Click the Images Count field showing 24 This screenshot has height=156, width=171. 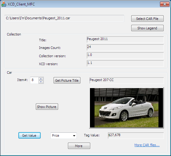click(x=125, y=47)
